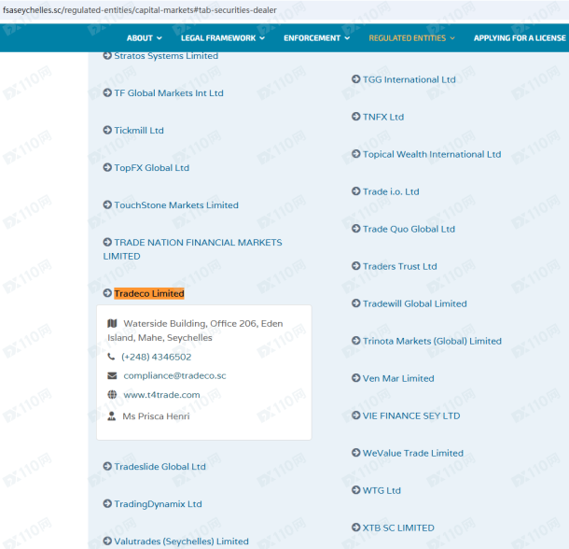Click arrow icon beside Valutrades (Seychelles) Limited
This screenshot has height=549, width=569.
pos(107,541)
